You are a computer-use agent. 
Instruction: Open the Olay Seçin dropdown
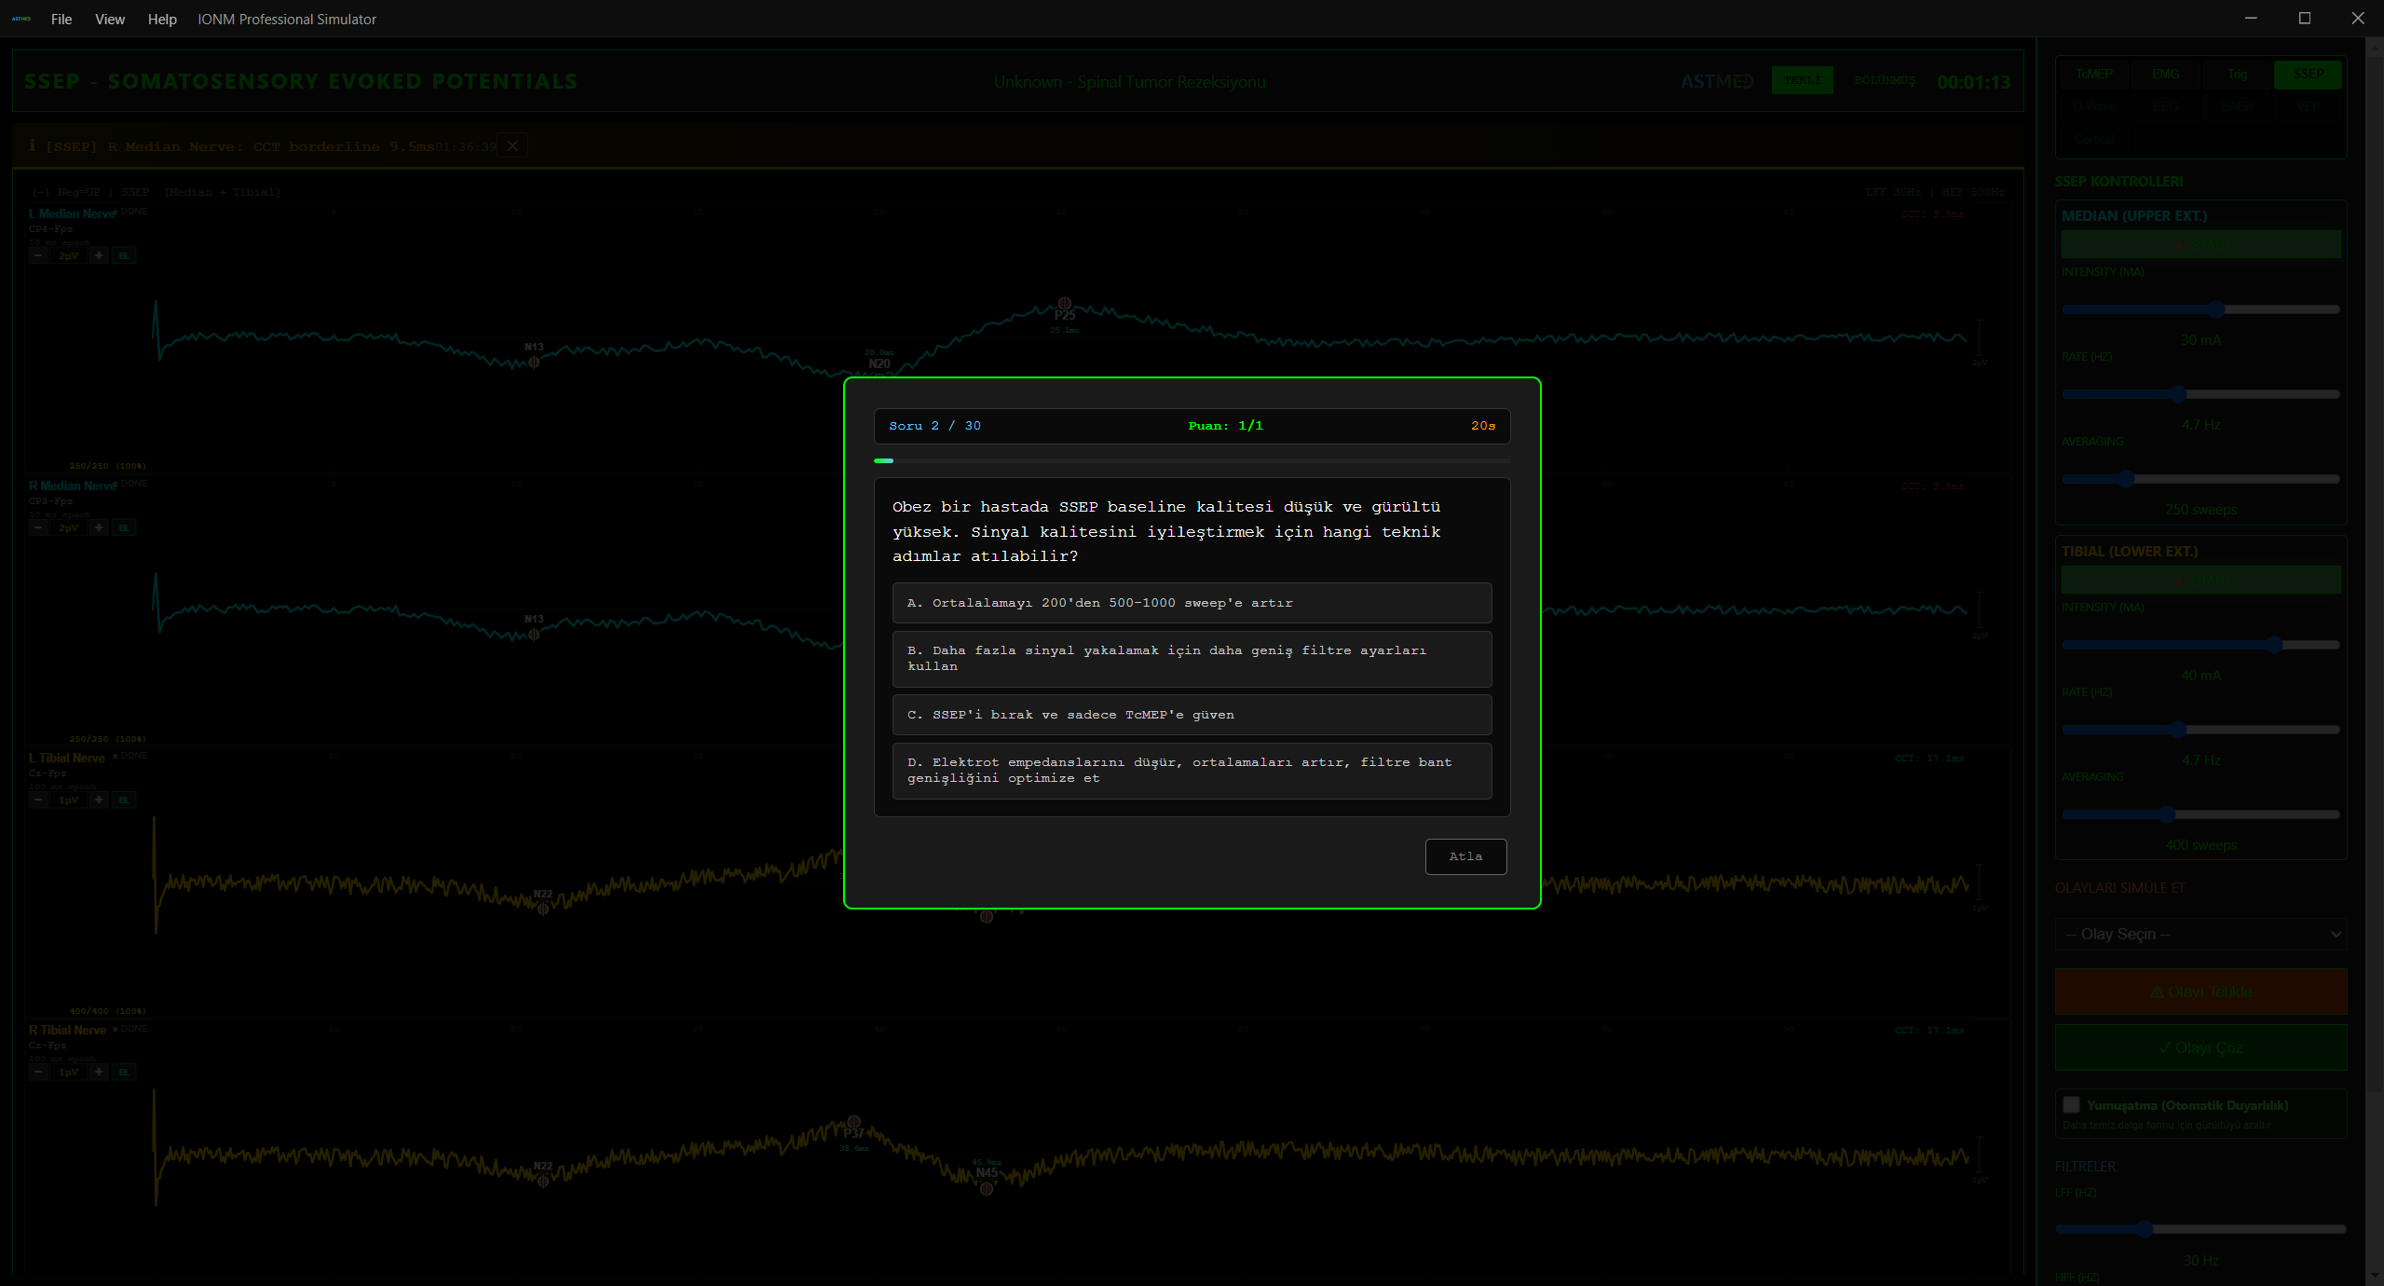2200,934
